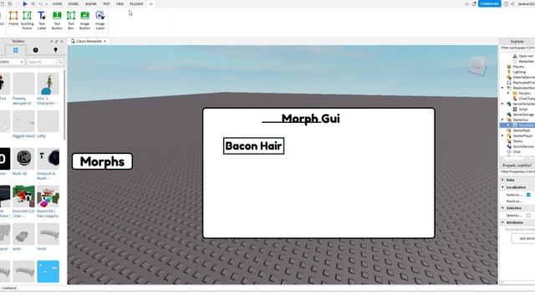The image size is (535, 301).
Task: Undock the Toolbox panel
Action: pos(57,41)
